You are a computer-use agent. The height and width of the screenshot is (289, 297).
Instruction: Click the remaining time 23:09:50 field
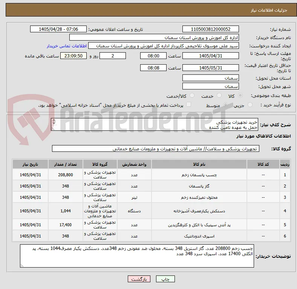tap(73, 56)
